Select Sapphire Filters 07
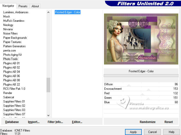 coord(14,114)
